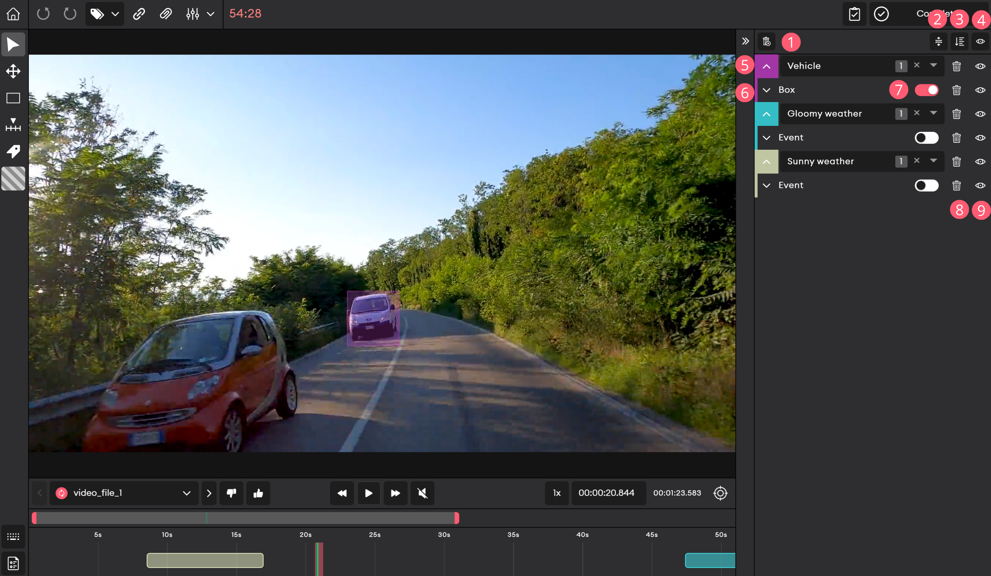Click the fast forward button

(x=395, y=493)
